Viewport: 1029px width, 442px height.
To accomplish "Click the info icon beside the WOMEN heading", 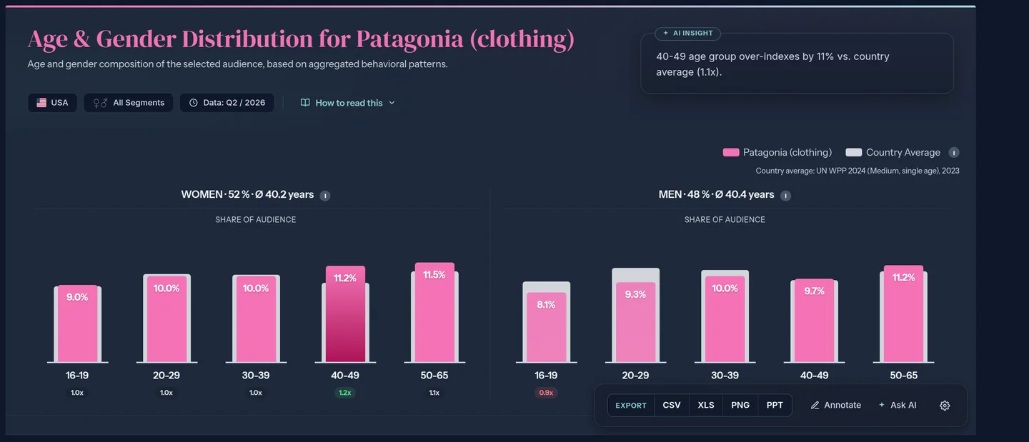I will pos(324,195).
